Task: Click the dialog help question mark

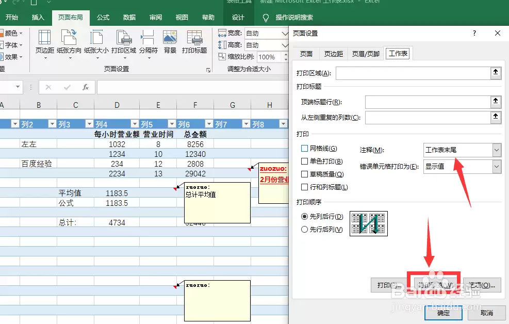Action: click(x=474, y=33)
